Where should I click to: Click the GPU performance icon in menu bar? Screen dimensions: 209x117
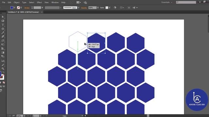85,2
